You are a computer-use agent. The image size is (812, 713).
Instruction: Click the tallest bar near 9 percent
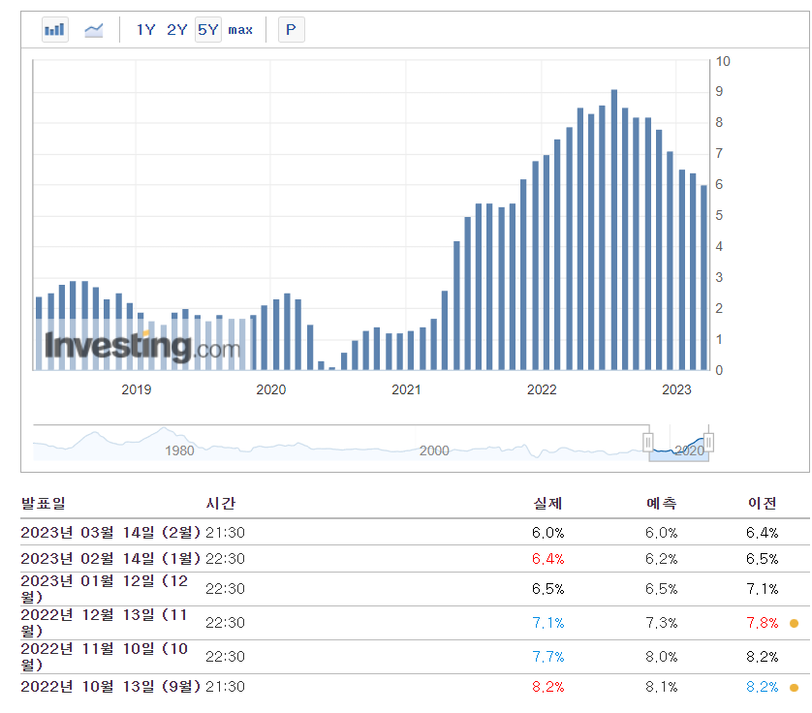click(614, 230)
